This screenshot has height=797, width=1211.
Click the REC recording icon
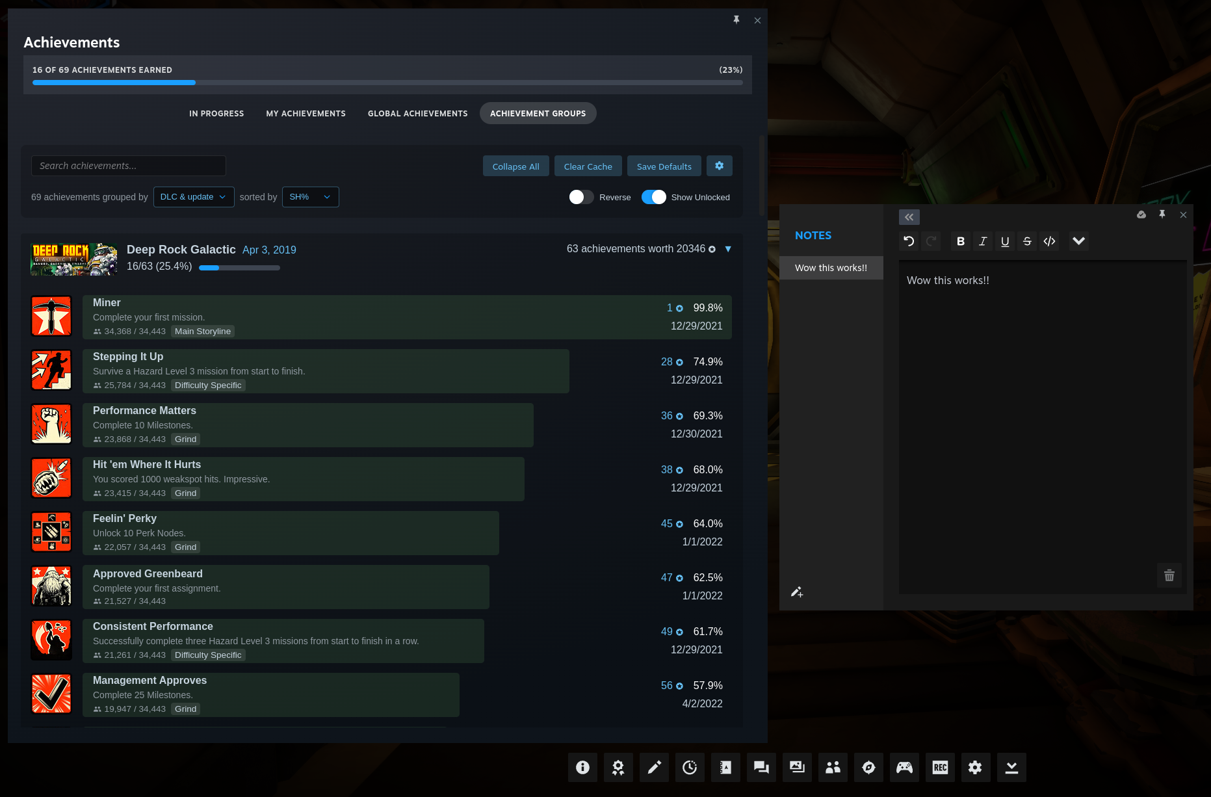(940, 768)
